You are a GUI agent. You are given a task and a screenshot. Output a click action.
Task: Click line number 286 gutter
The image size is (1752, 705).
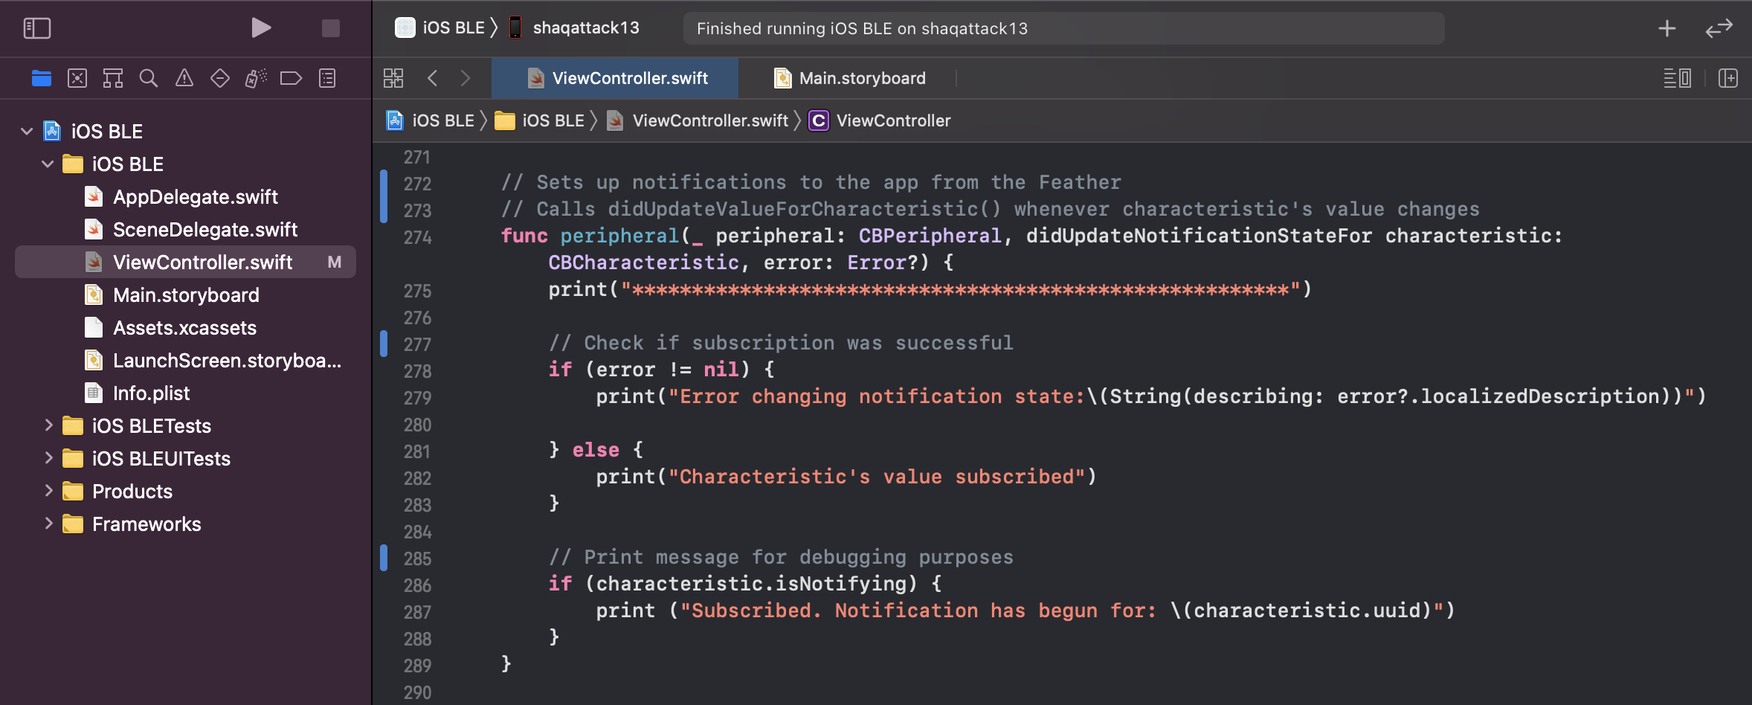[417, 585]
